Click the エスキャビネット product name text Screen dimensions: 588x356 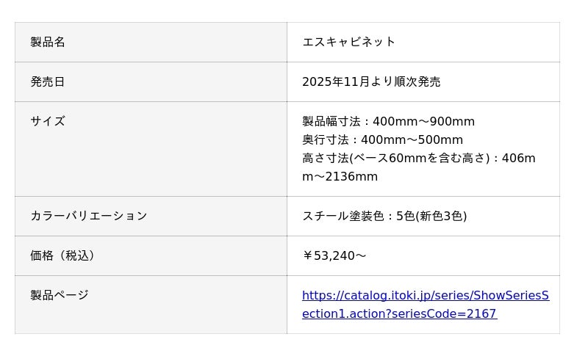point(348,42)
